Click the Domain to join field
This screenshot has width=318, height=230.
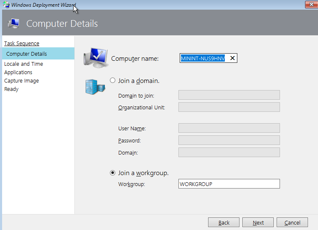229,95
